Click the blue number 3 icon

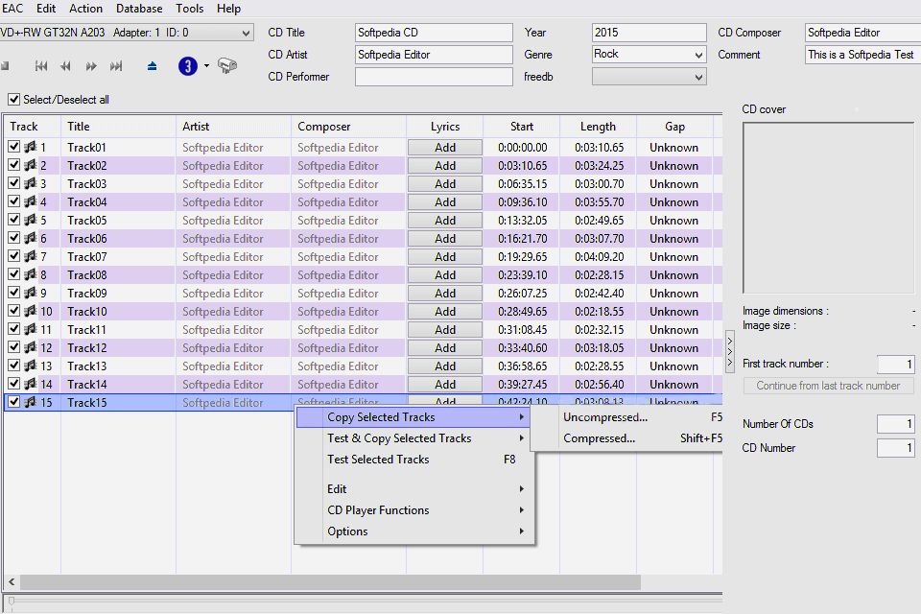click(188, 66)
